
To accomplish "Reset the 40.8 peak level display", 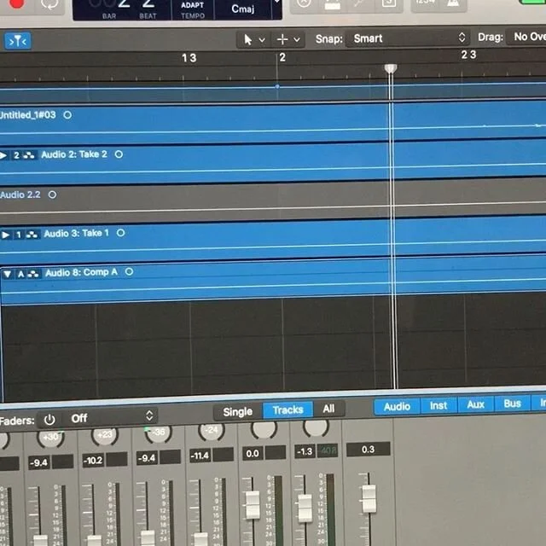I will coord(328,450).
